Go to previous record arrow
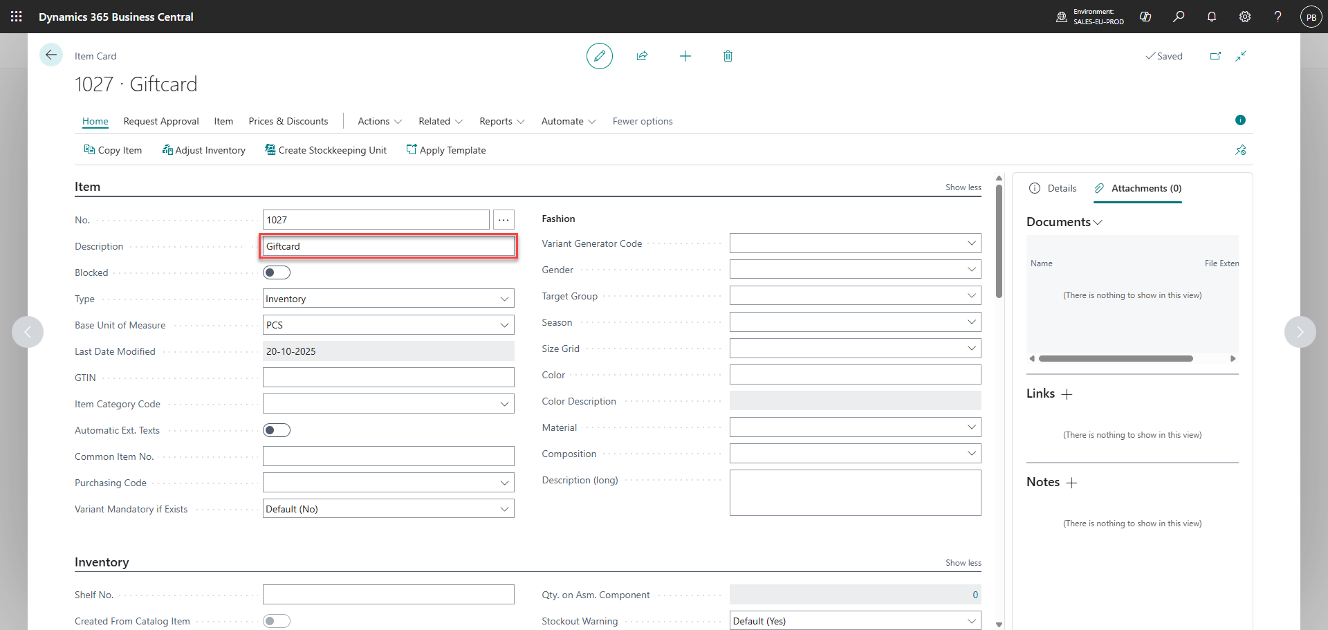The width and height of the screenshot is (1328, 630). pos(28,332)
